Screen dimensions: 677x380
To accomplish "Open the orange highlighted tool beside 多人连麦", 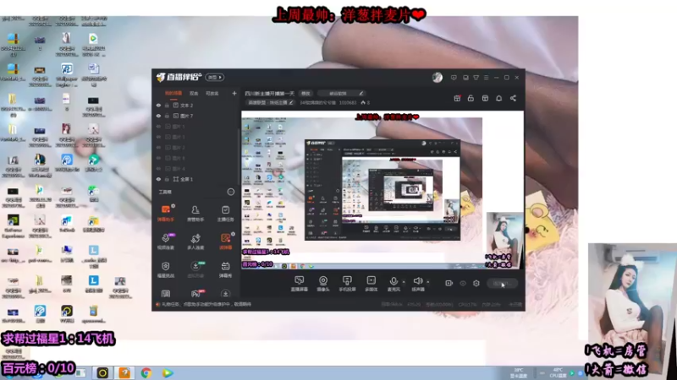I will click(225, 241).
